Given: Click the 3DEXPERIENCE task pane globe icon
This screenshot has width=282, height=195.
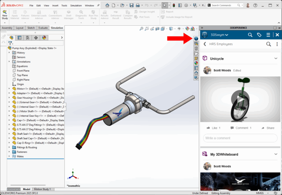Looking at the screenshot, I should (196, 39).
